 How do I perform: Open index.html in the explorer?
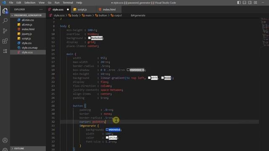tap(28, 29)
